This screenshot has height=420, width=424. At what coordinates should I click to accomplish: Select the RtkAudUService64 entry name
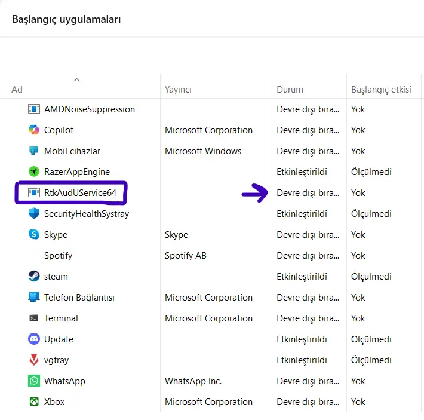click(x=80, y=193)
